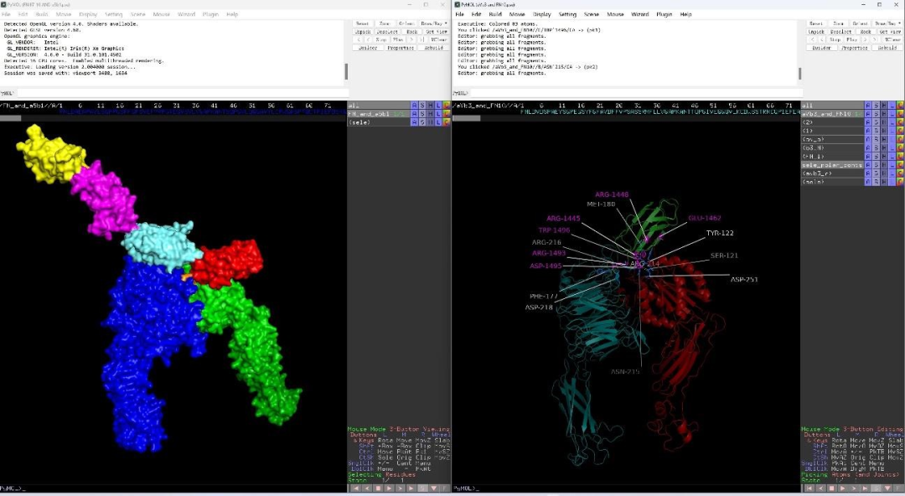Expand Draw/Ray dropdown in FN_and_a5b1 window
The width and height of the screenshot is (905, 496).
tap(435, 23)
